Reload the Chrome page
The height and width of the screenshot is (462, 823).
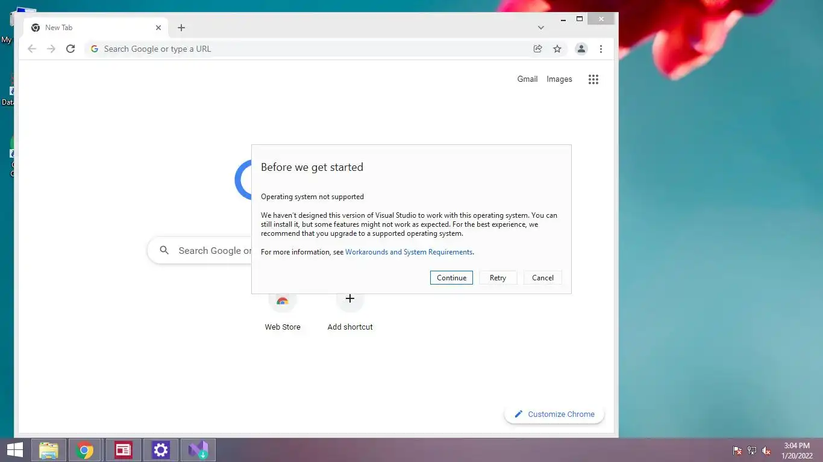[70, 49]
